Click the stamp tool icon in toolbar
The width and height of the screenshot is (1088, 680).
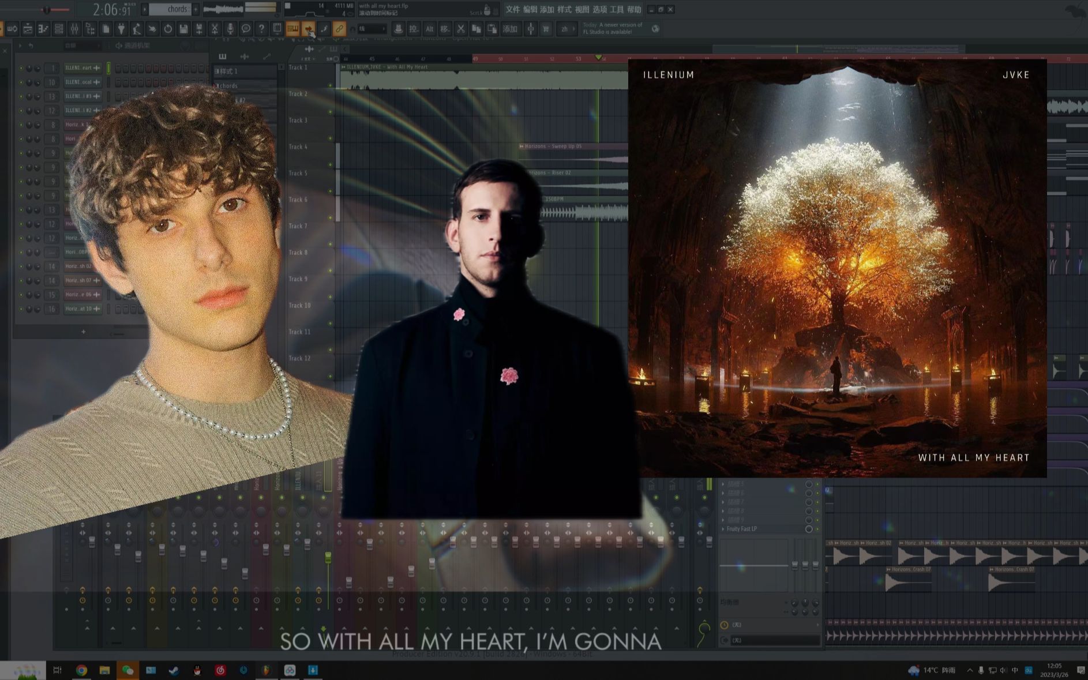(398, 29)
